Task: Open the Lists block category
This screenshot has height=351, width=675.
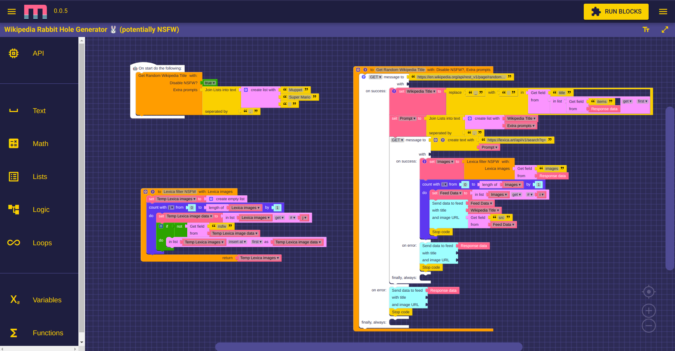Action: tap(39, 177)
